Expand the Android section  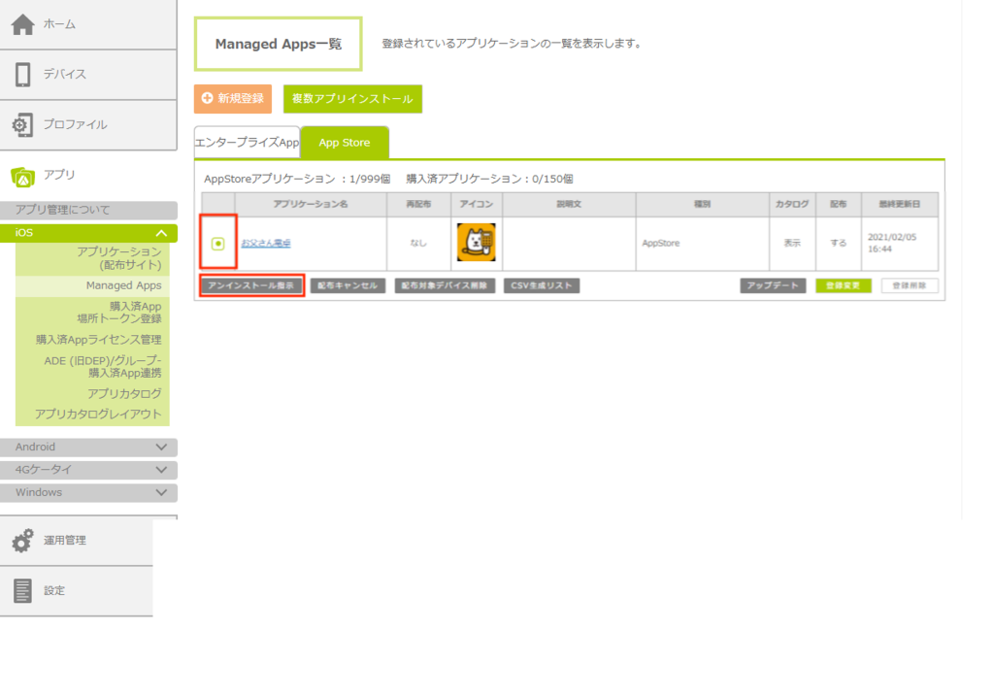click(161, 448)
